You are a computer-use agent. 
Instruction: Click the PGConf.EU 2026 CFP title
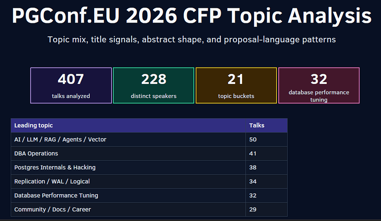[192, 16]
